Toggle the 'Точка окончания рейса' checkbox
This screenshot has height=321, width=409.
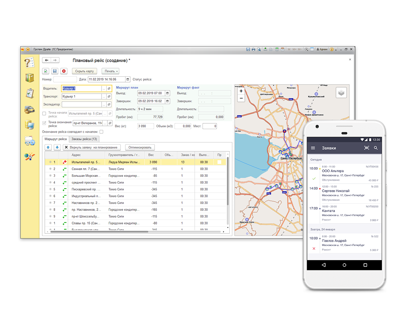click(x=44, y=123)
